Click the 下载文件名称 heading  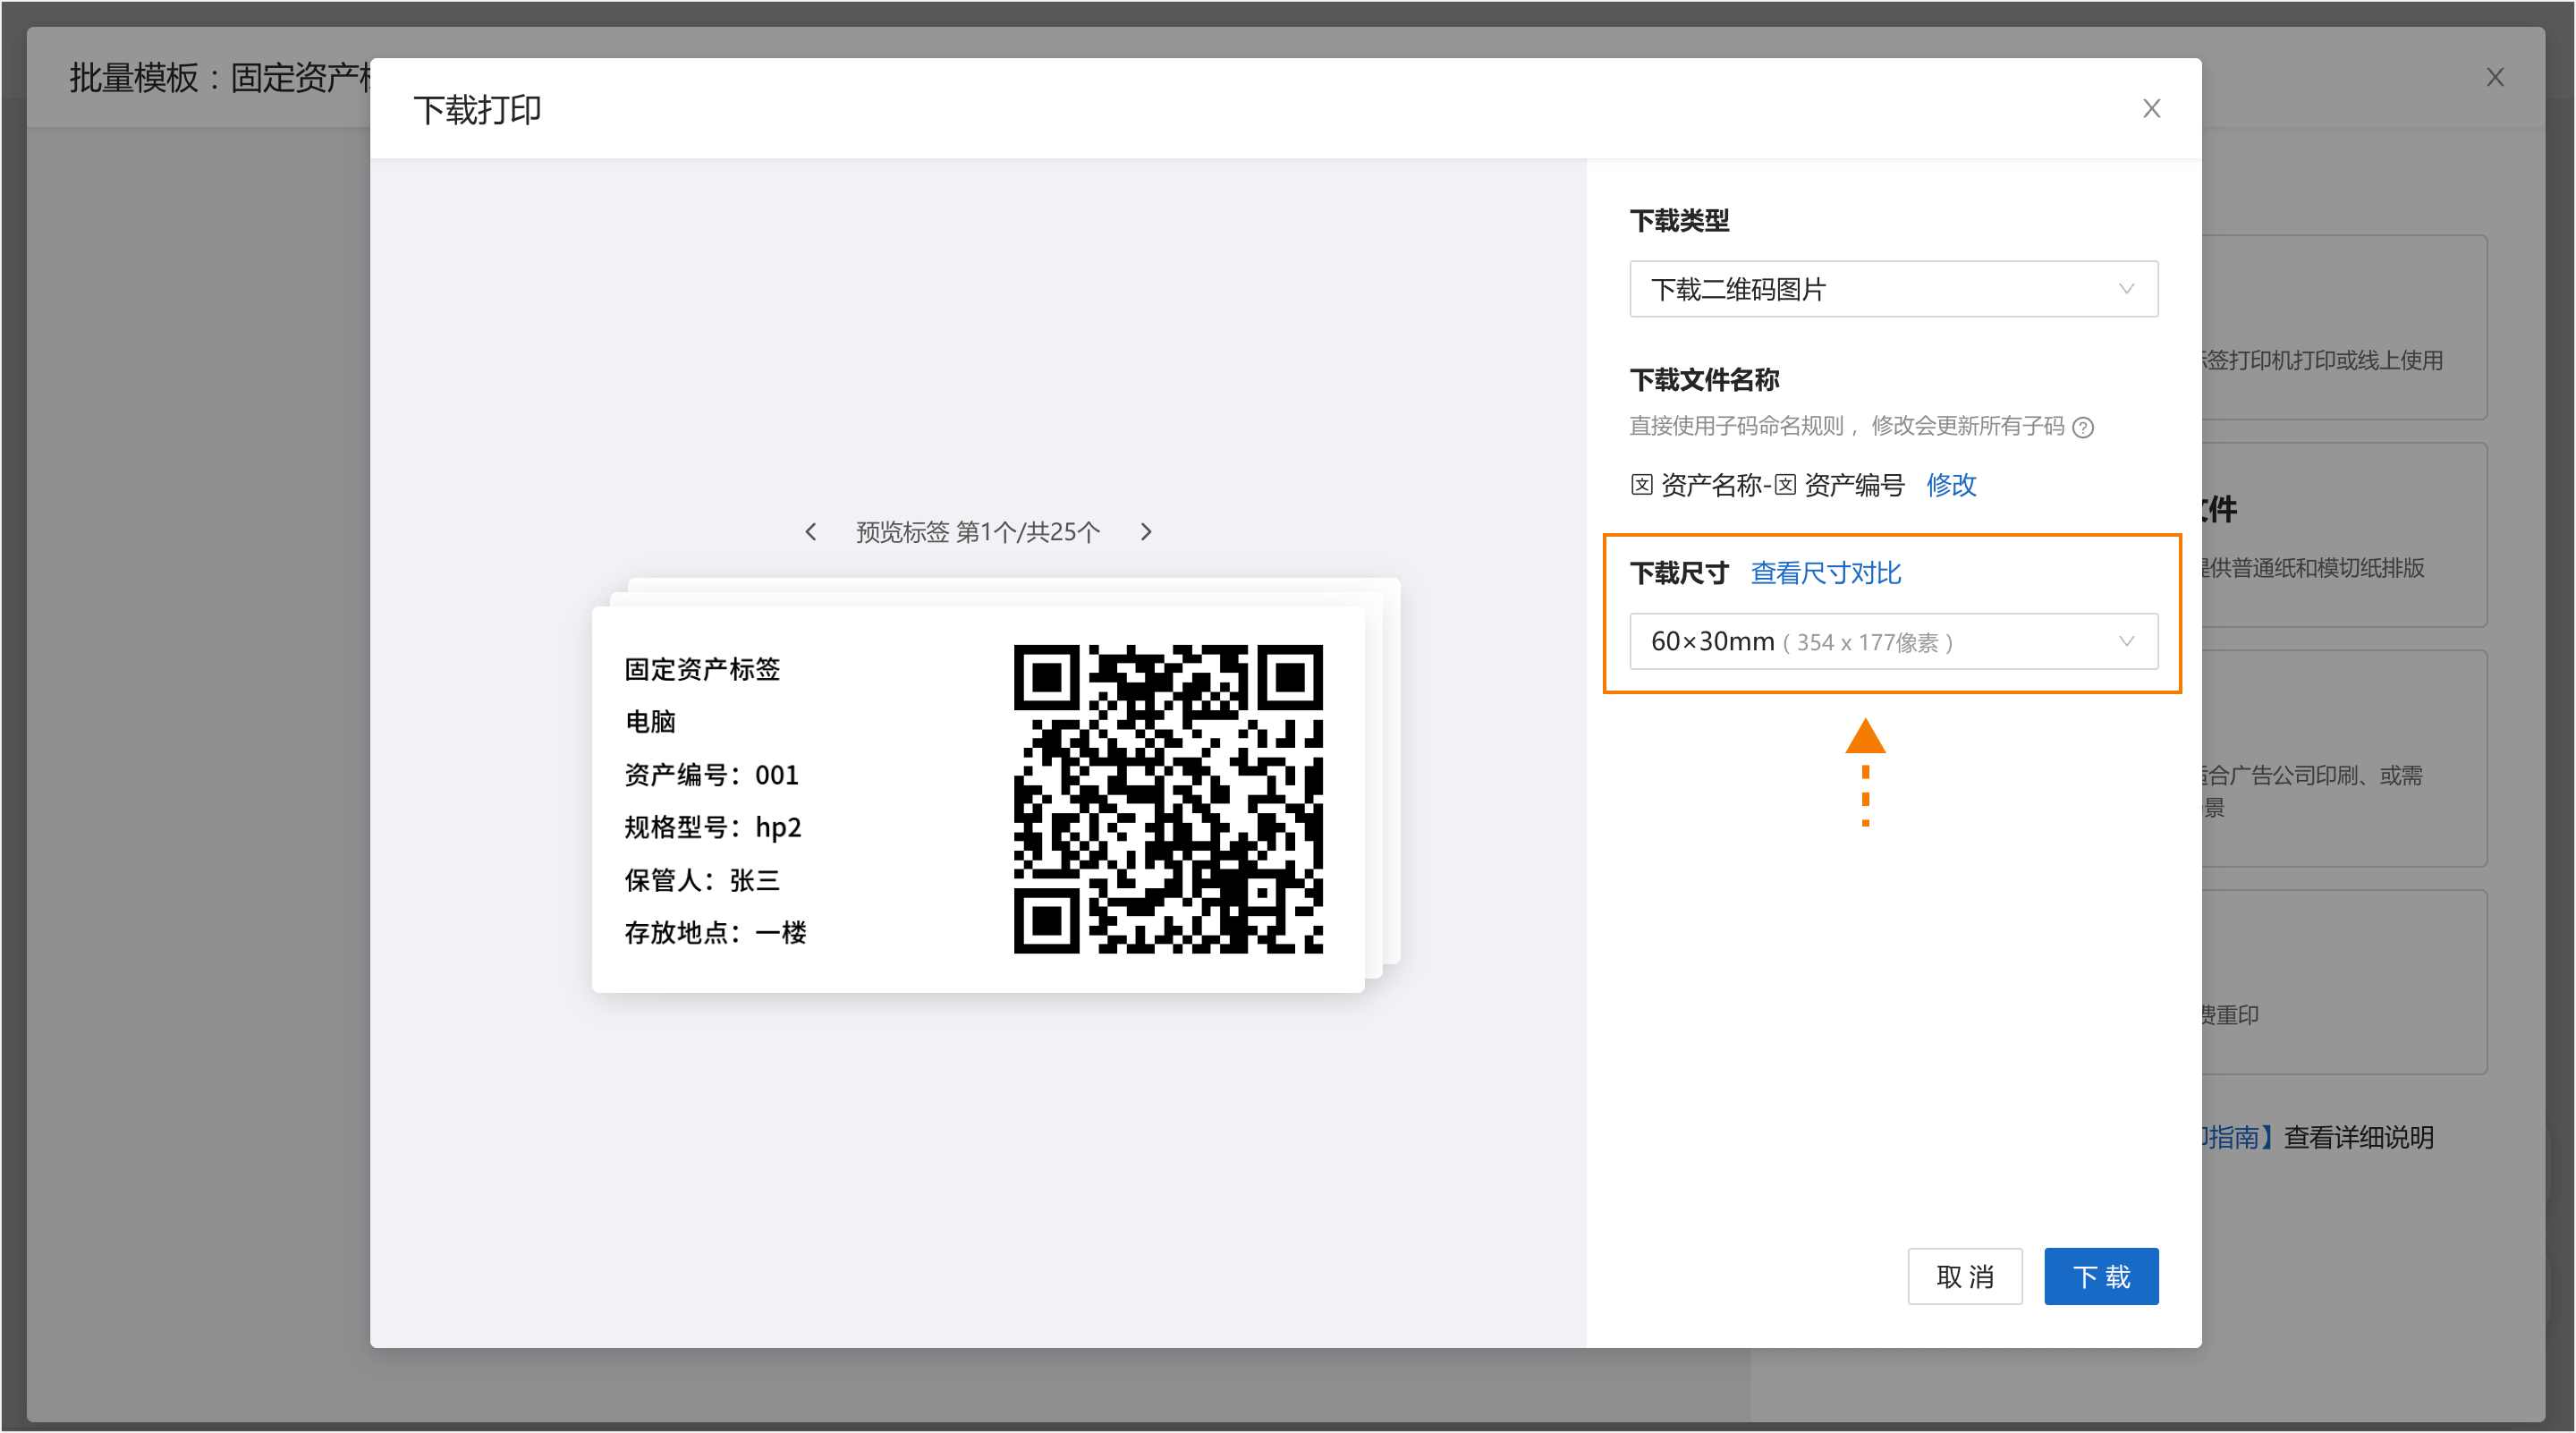click(1704, 380)
